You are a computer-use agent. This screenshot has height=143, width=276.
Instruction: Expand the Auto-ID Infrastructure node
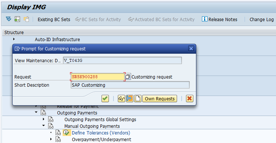[x=14, y=39]
